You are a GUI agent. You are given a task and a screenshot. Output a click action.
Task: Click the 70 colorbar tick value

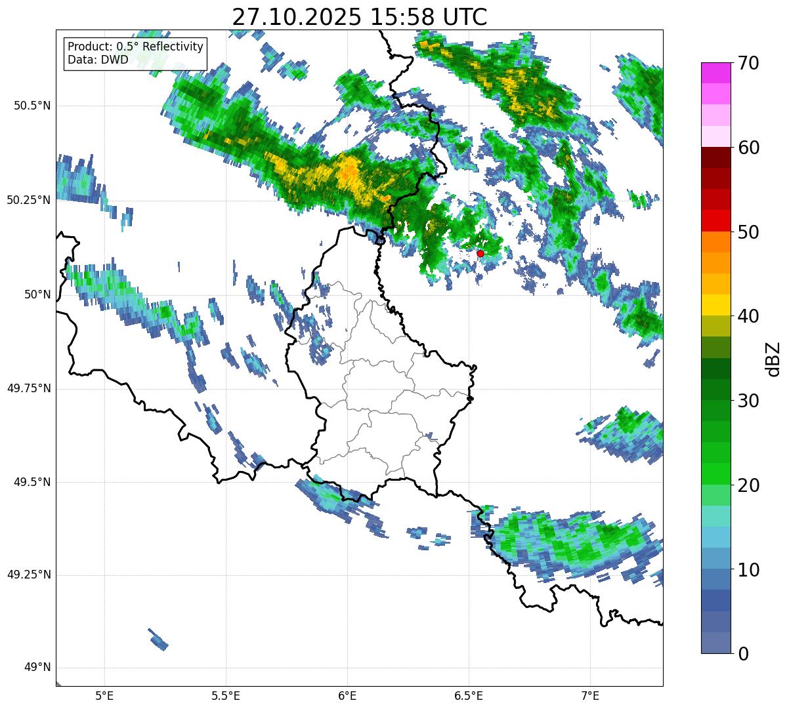click(x=748, y=63)
